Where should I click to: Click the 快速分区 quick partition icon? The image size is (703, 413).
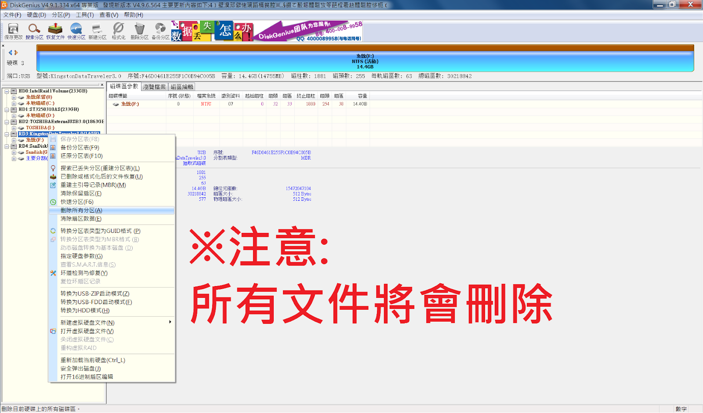pos(76,31)
